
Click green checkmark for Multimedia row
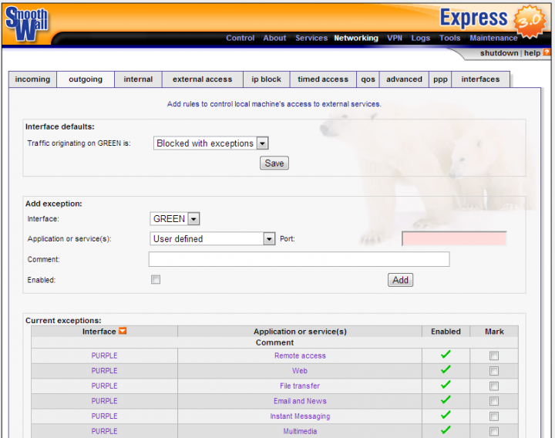tap(446, 430)
